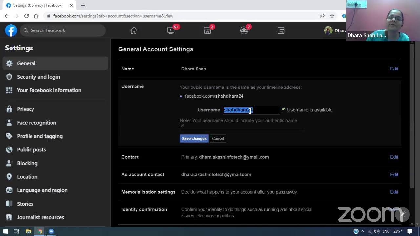Open the Marketplace icon

pyautogui.click(x=207, y=30)
